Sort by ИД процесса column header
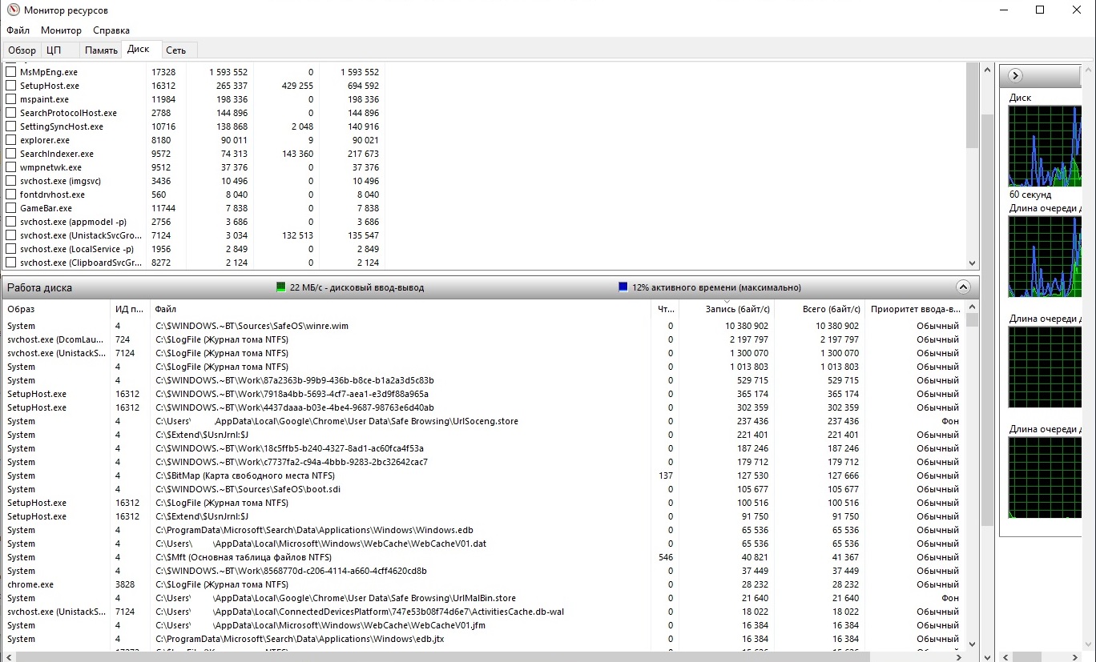This screenshot has height=662, width=1096. (x=130, y=309)
